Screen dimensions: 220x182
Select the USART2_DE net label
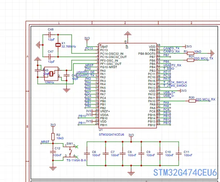tap(86, 72)
